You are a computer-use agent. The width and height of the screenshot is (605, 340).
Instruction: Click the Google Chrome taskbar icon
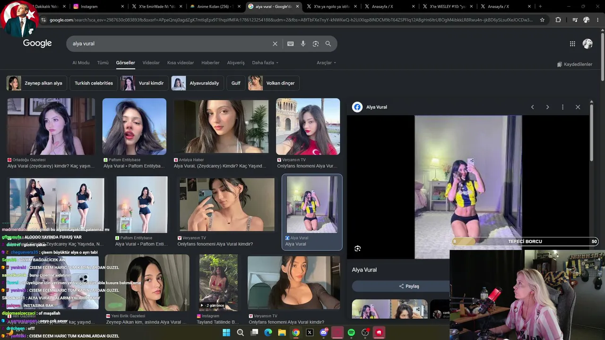296,332
